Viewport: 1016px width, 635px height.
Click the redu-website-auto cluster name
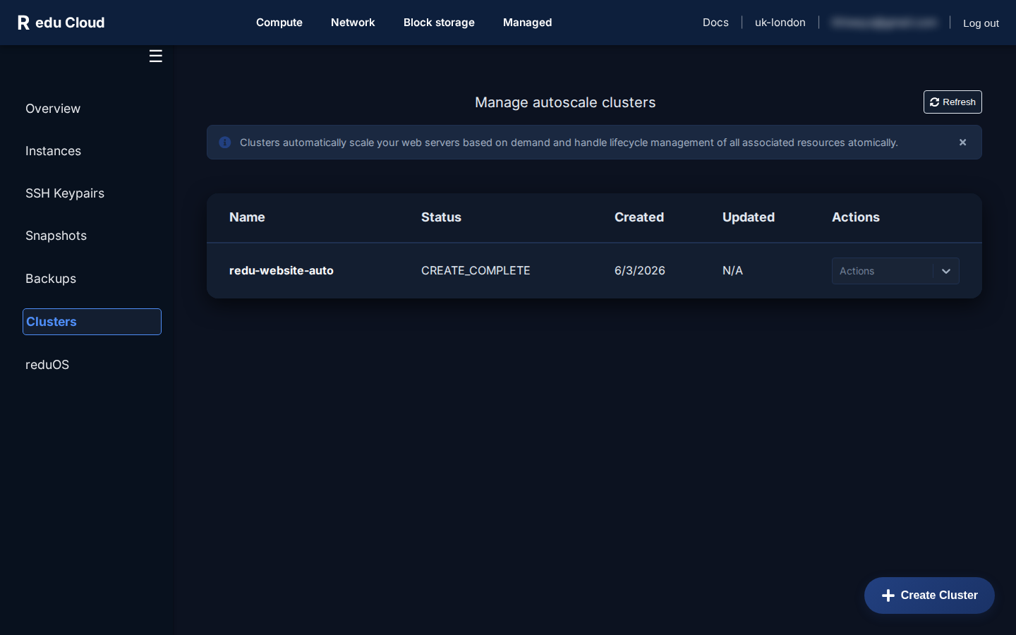point(282,271)
